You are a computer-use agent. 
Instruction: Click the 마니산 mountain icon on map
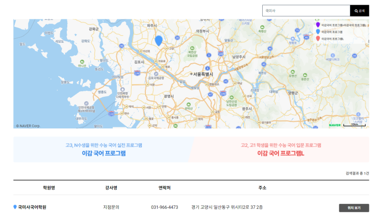pyautogui.click(x=82, y=62)
